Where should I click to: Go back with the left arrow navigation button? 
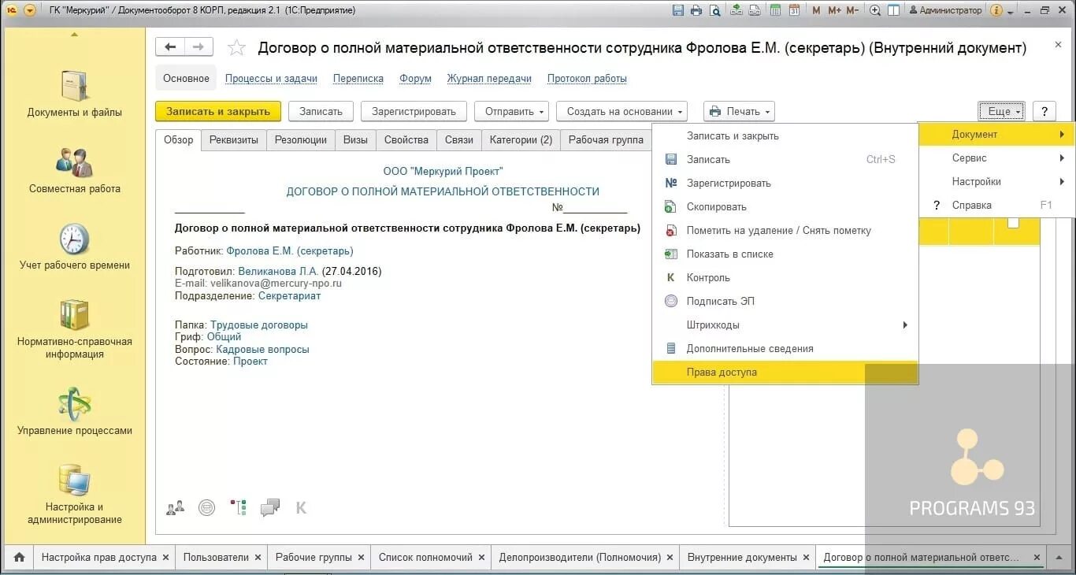click(170, 47)
